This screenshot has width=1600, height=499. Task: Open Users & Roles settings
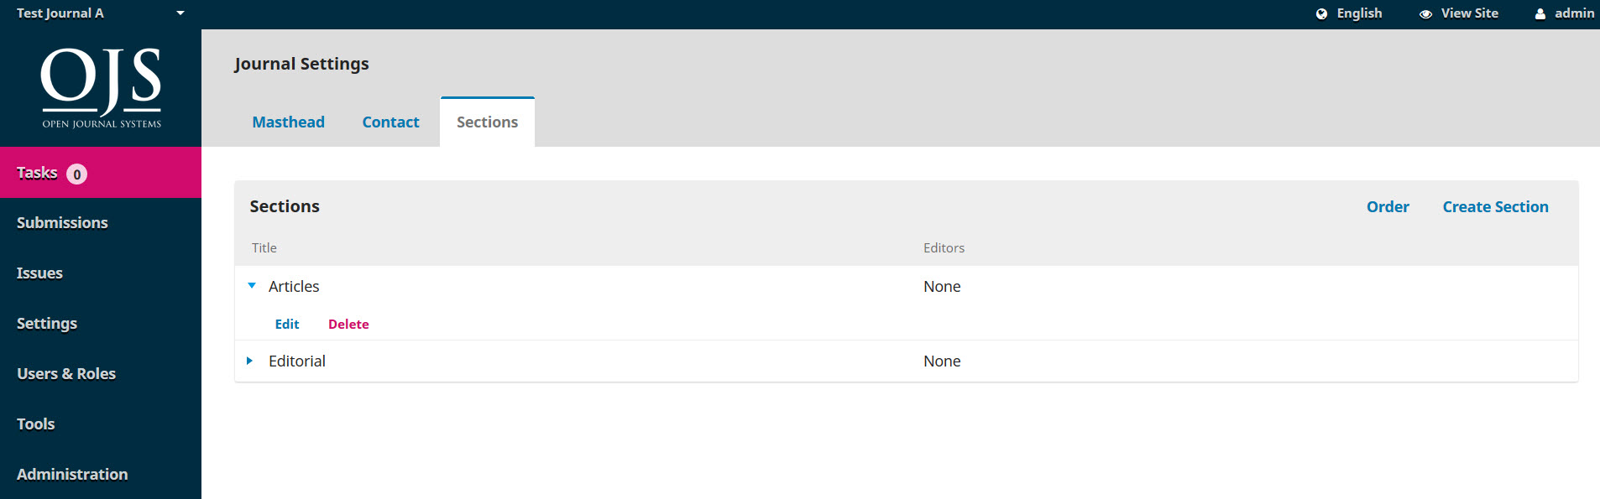point(66,373)
